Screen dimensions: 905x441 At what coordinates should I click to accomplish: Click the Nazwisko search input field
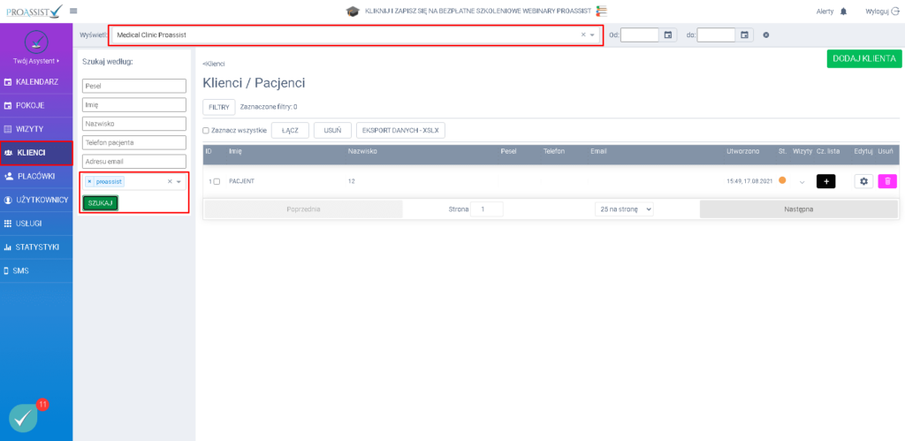134,124
